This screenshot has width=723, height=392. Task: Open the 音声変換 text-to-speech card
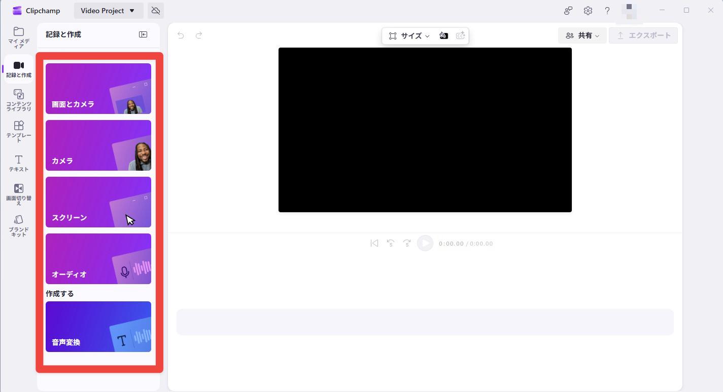pos(98,327)
